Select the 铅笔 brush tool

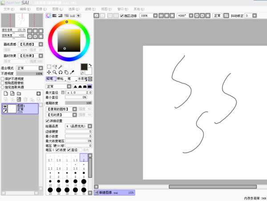click(x=51, y=79)
